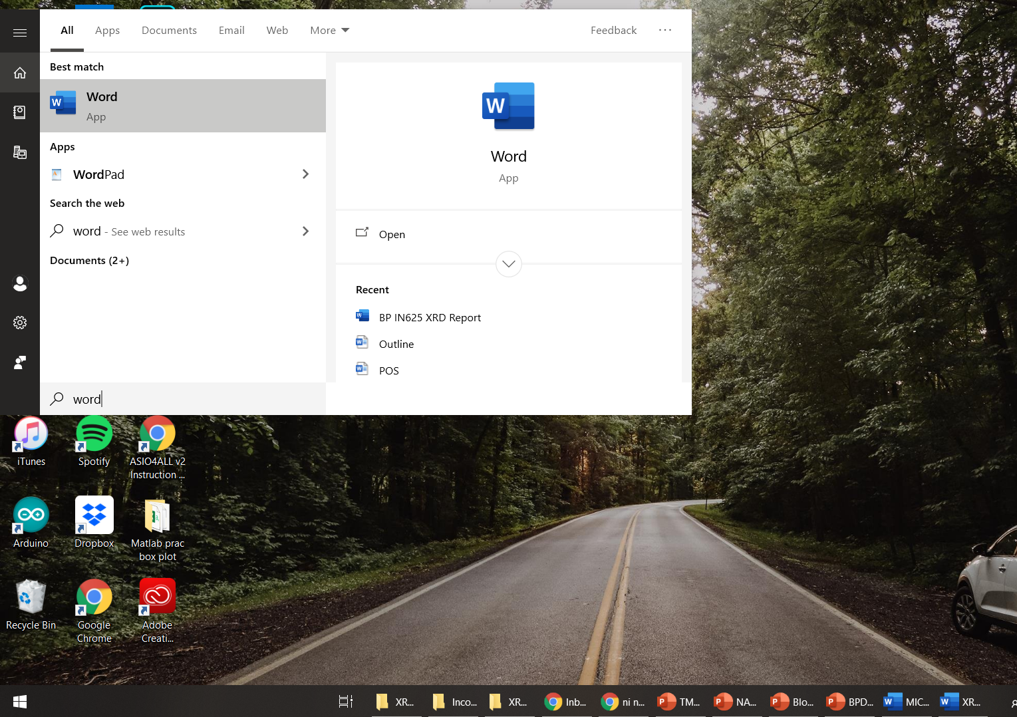Expand the More filter dropdown

(329, 30)
